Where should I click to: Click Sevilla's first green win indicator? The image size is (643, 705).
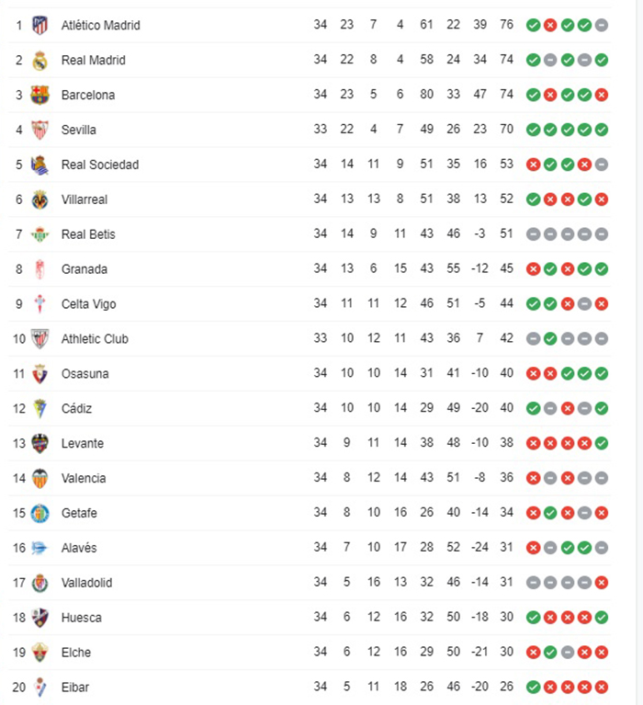[534, 130]
